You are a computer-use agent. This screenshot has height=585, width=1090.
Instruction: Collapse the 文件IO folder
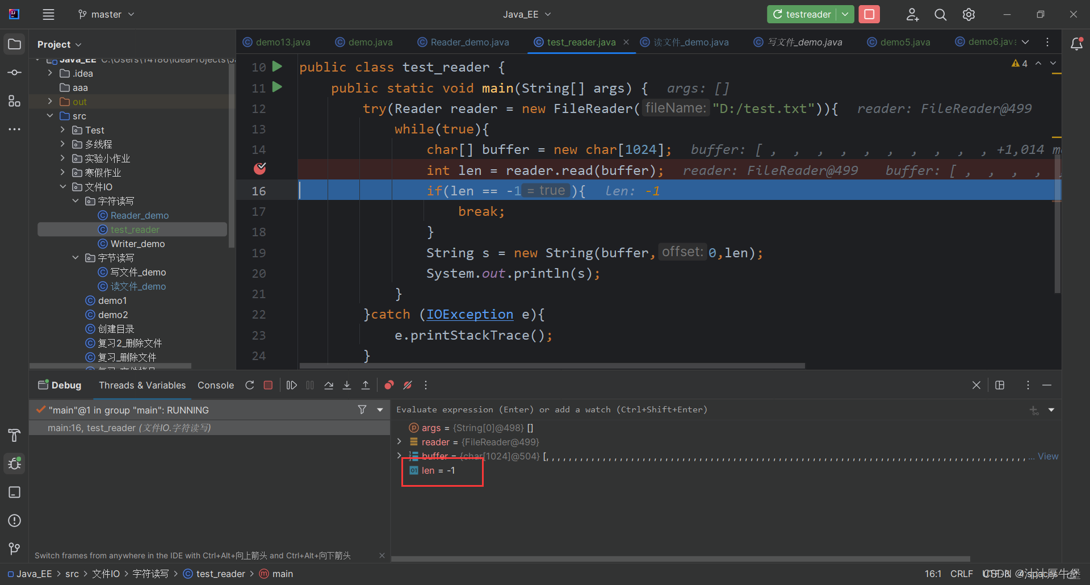click(x=63, y=186)
